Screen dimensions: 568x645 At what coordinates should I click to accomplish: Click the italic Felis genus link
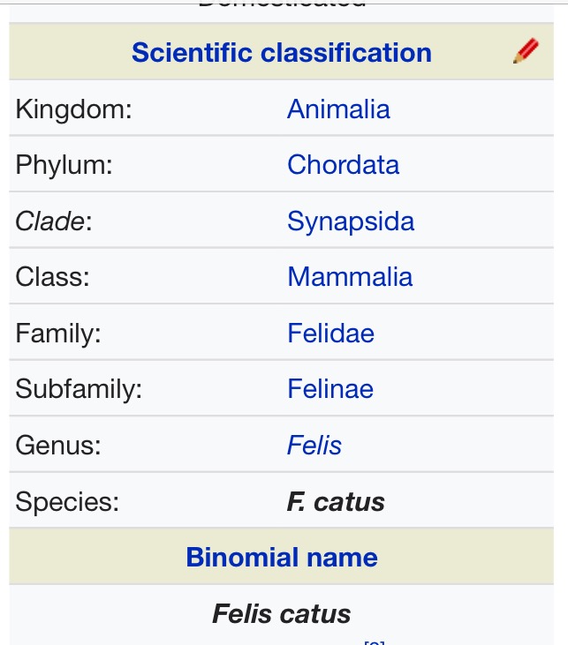pyautogui.click(x=314, y=445)
